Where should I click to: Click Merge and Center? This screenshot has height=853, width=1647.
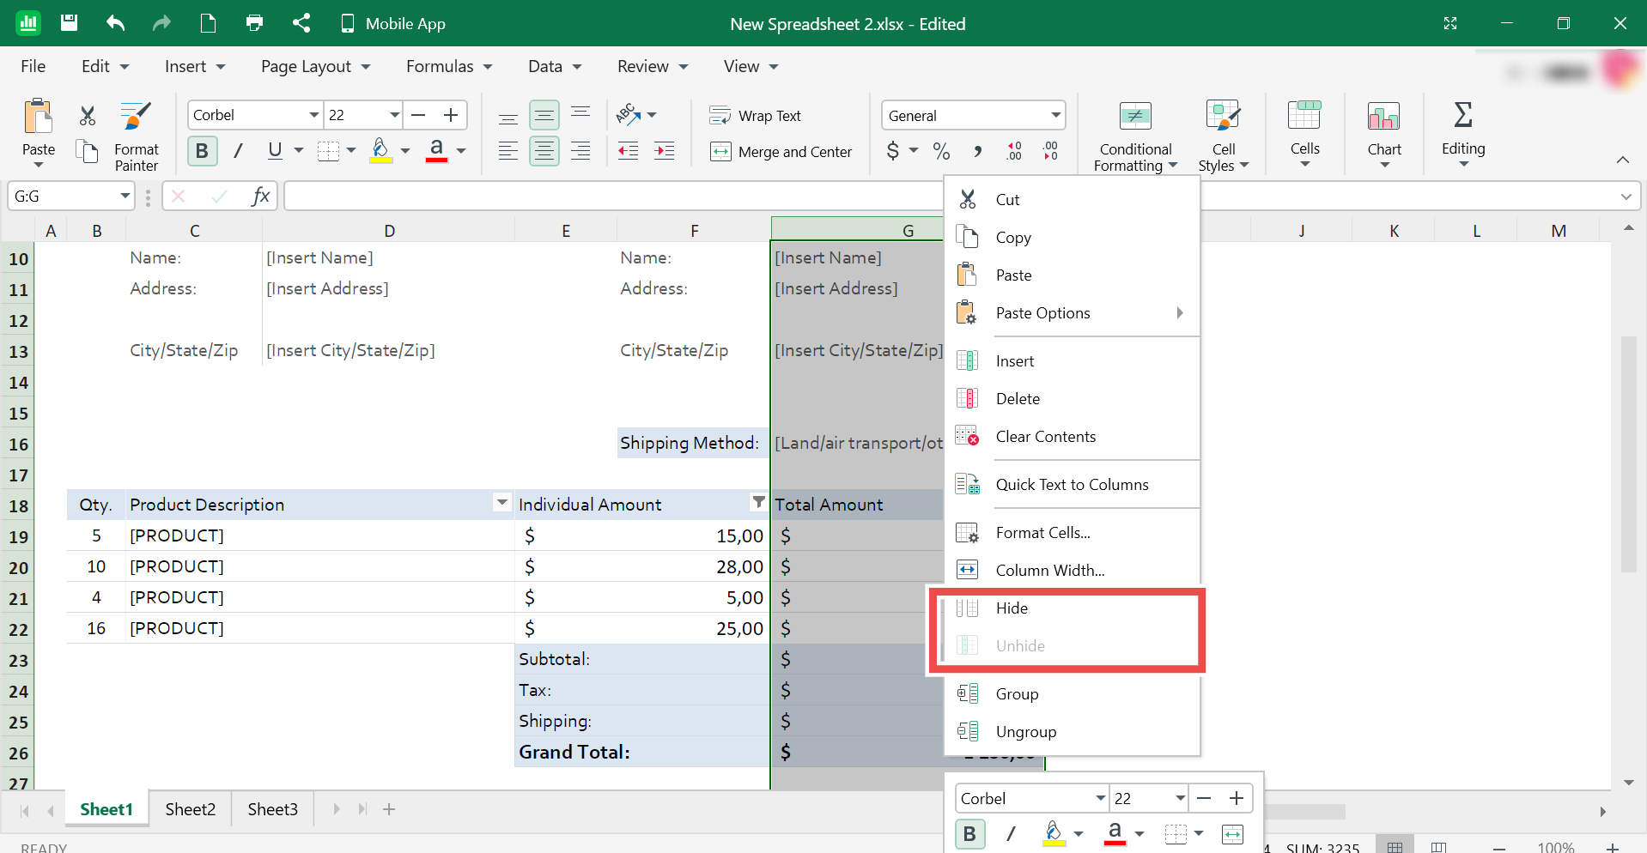[x=781, y=152]
